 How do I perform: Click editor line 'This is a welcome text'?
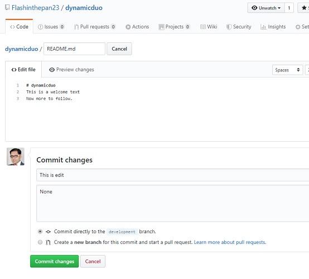(x=53, y=92)
